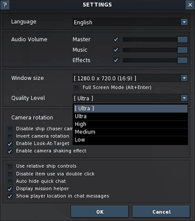
Task: Expand the Language dropdown arrow
Action: click(x=184, y=22)
